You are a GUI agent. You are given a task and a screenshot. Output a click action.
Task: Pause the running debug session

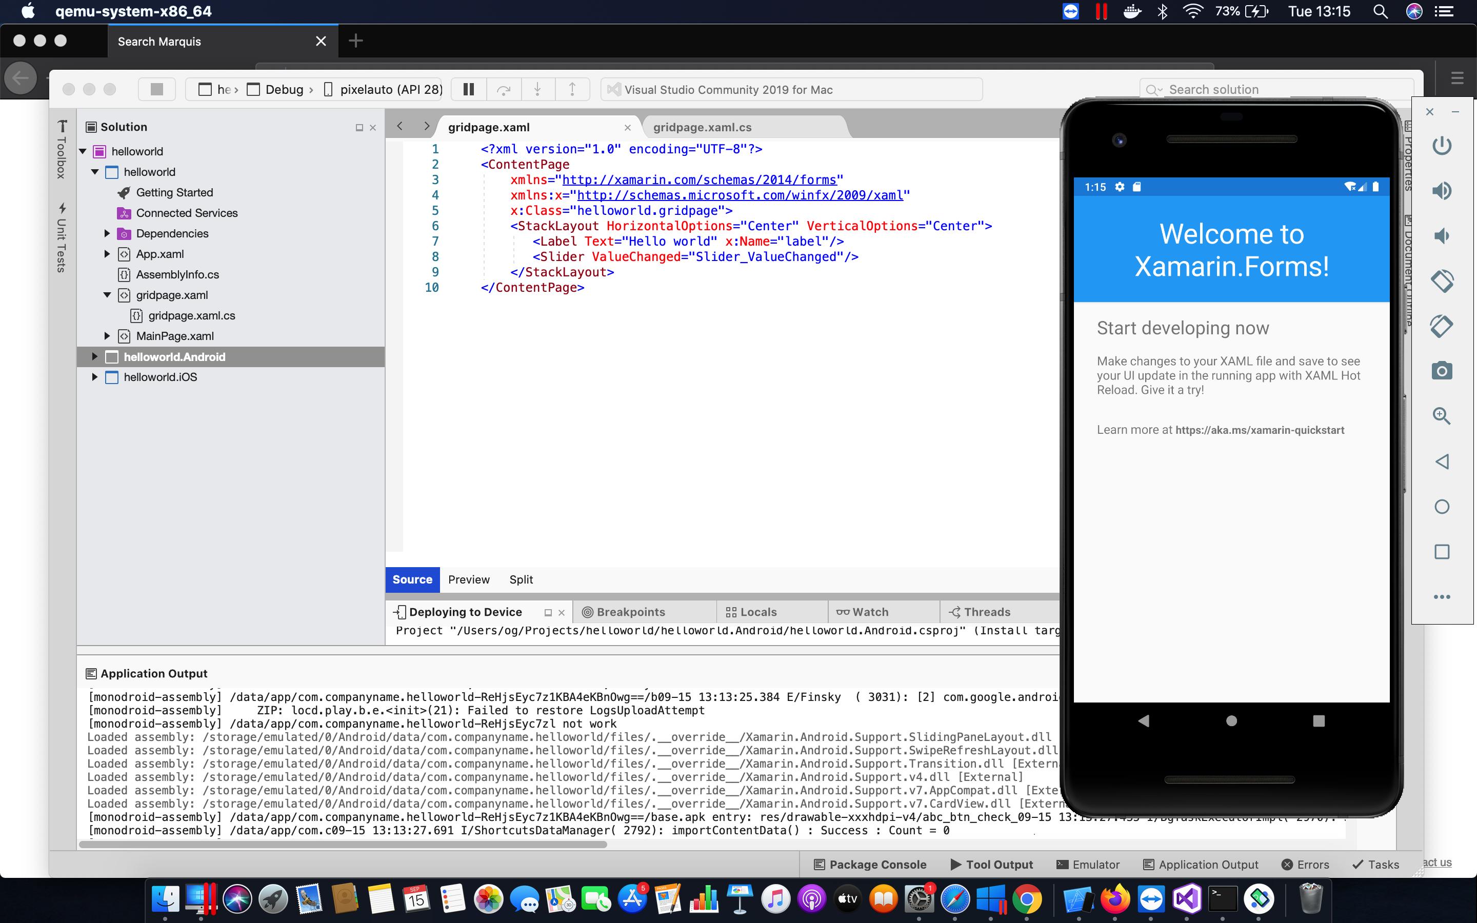coord(468,89)
